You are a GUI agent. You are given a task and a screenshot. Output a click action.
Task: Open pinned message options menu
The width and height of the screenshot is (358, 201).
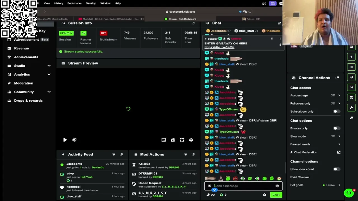(x=280, y=39)
